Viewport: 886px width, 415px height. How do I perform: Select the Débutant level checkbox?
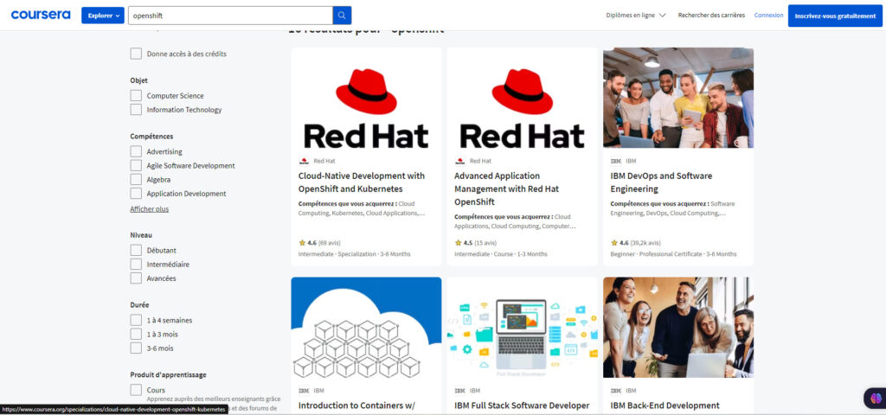(136, 250)
